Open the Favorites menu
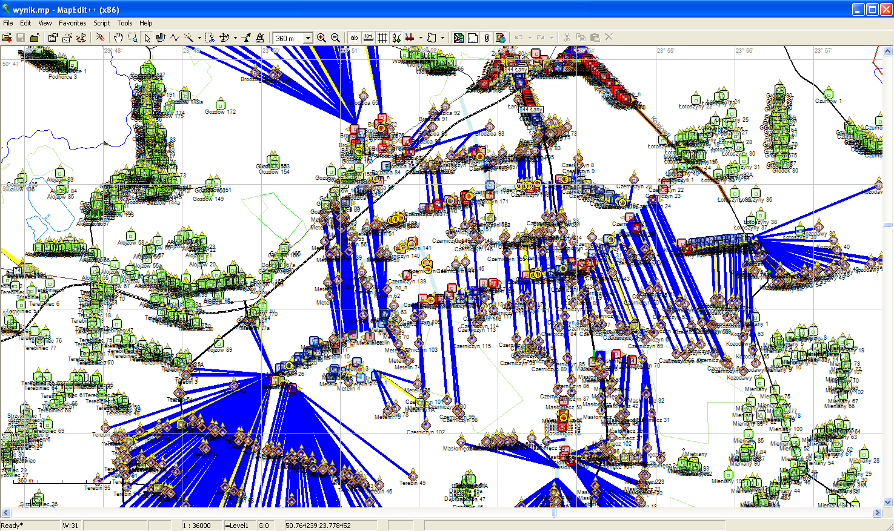 coord(72,23)
